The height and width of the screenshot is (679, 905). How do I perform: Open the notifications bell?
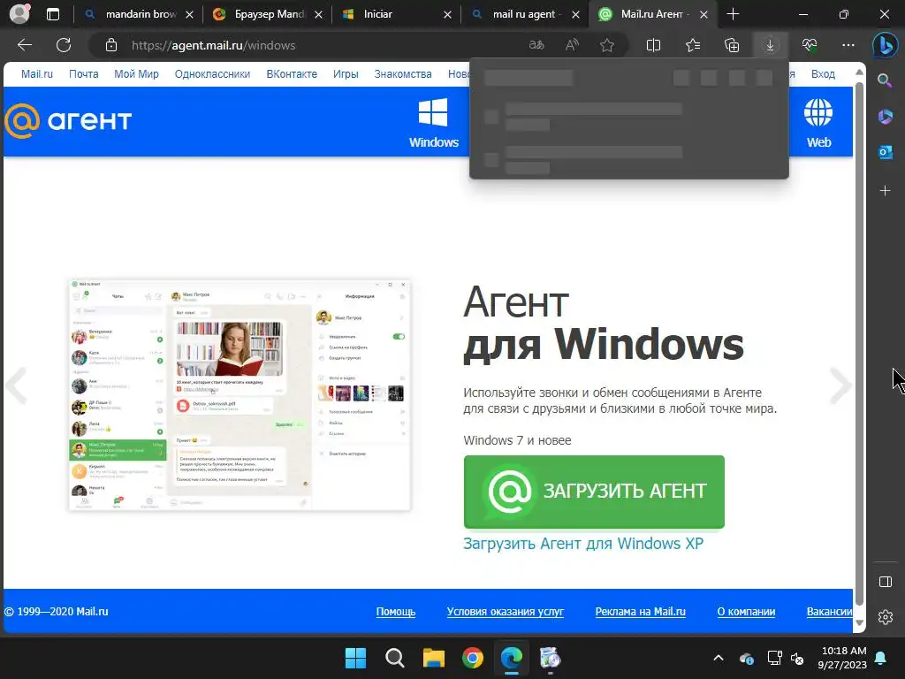click(x=881, y=658)
